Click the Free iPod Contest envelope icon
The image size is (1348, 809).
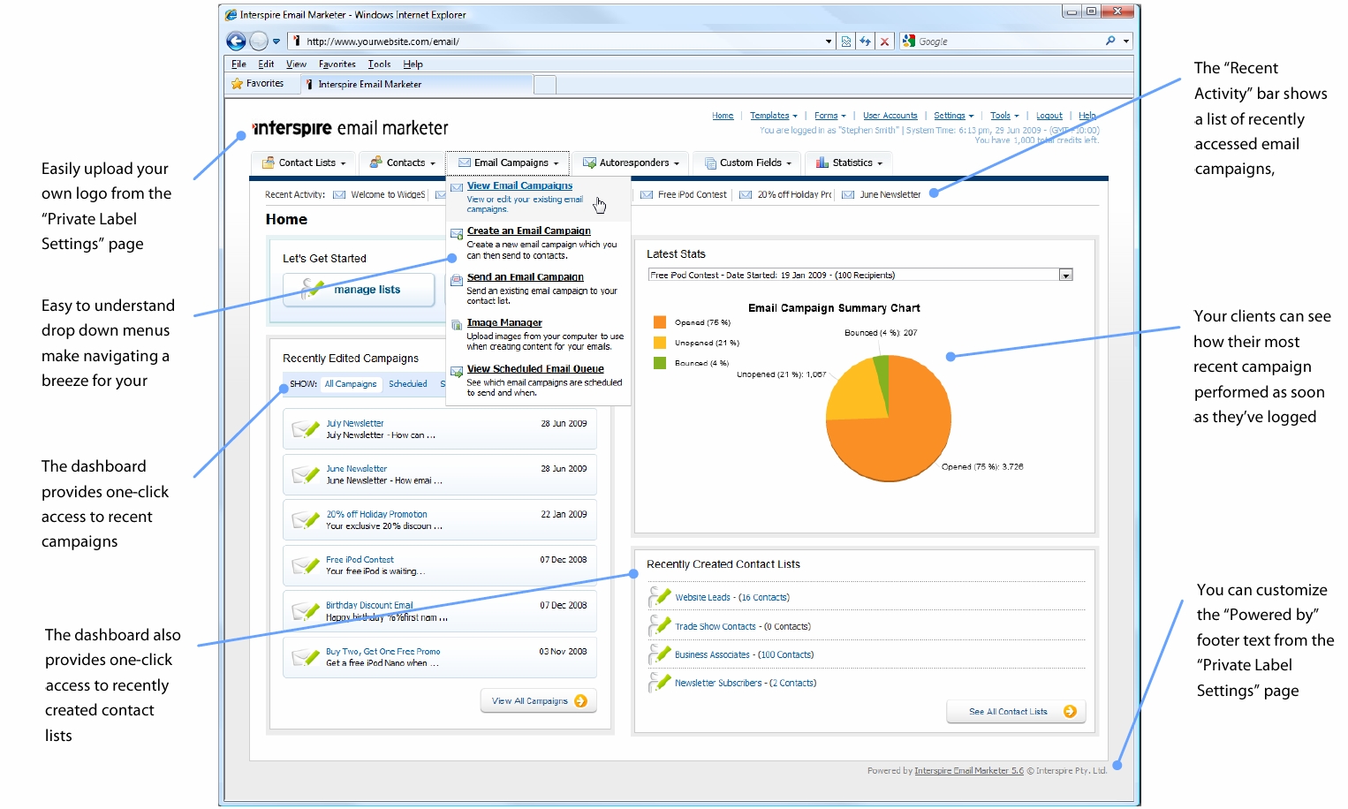(647, 195)
